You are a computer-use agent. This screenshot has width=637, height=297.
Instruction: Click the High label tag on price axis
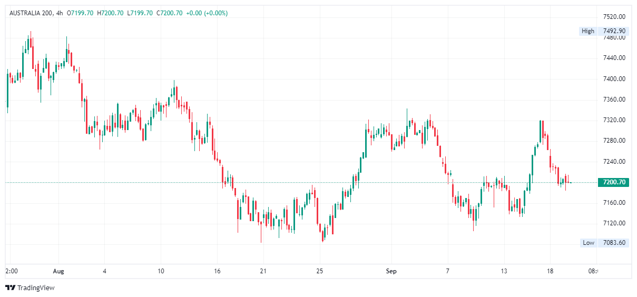tap(587, 31)
